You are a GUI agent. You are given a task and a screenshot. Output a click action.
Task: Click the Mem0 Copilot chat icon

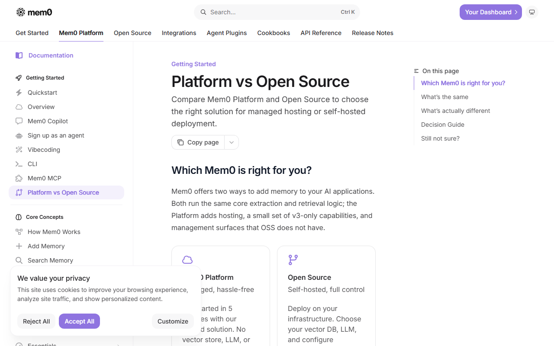(19, 121)
